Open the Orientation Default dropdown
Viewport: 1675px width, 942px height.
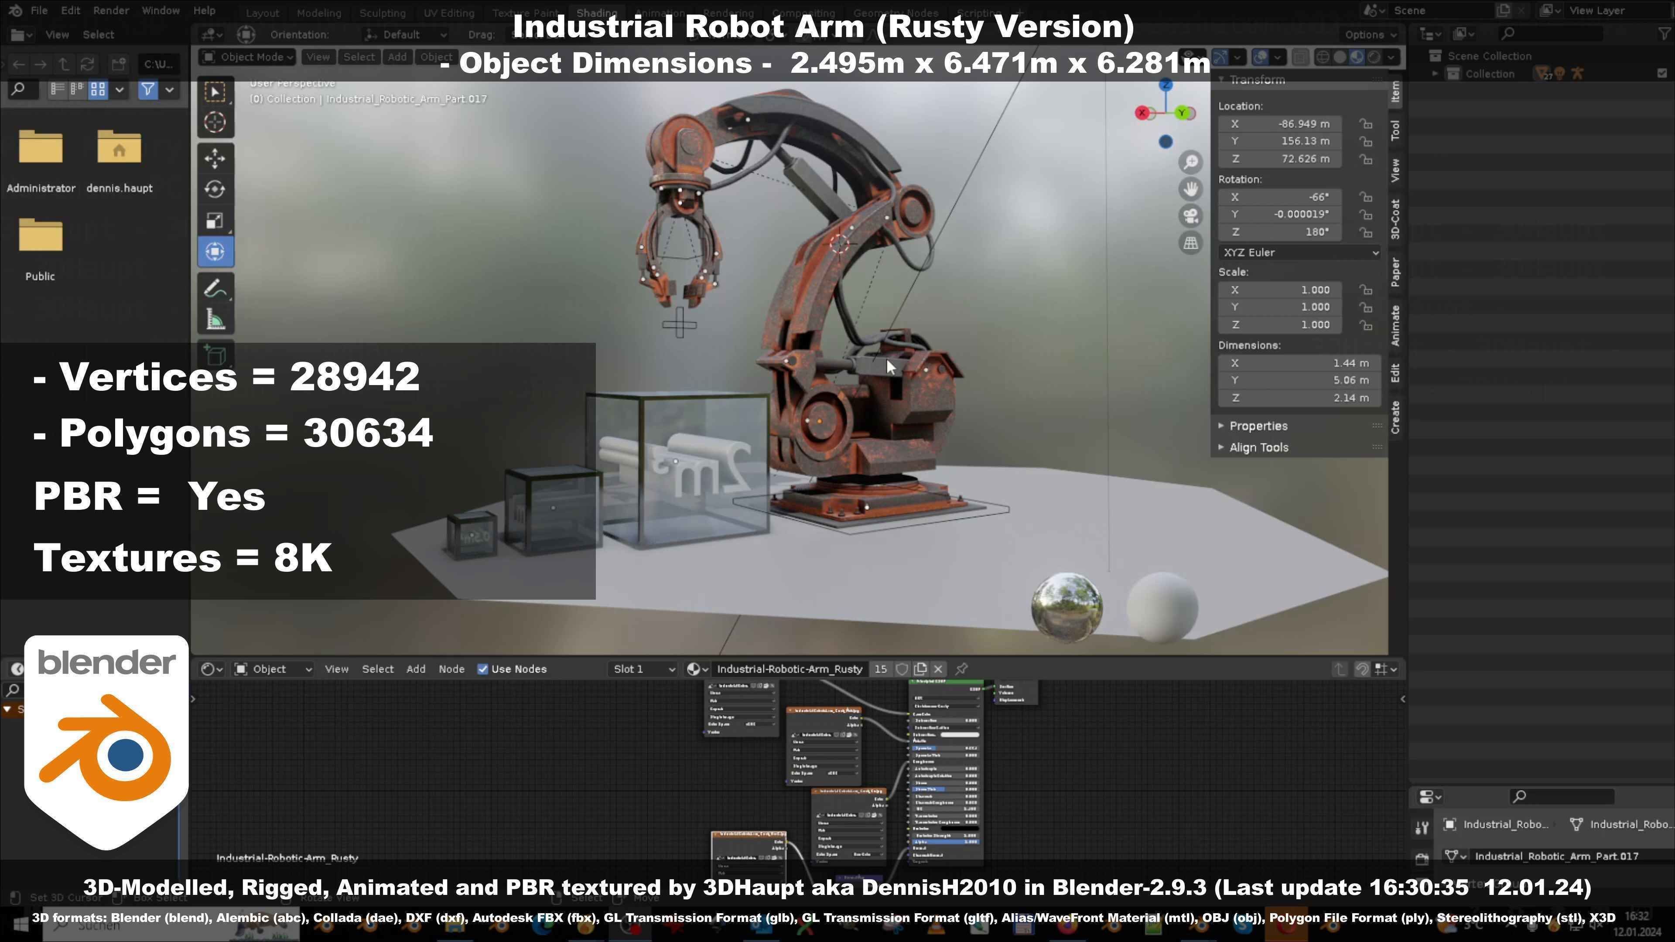coord(406,34)
